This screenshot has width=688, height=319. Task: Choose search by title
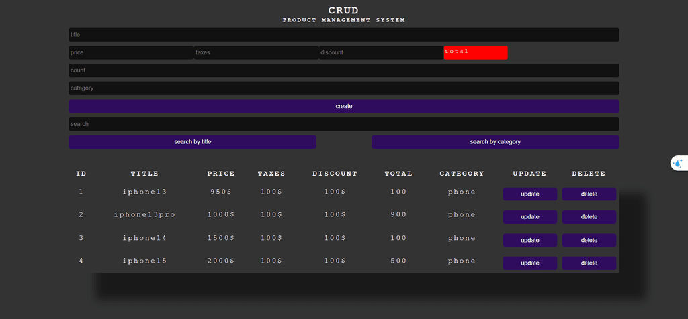(193, 142)
